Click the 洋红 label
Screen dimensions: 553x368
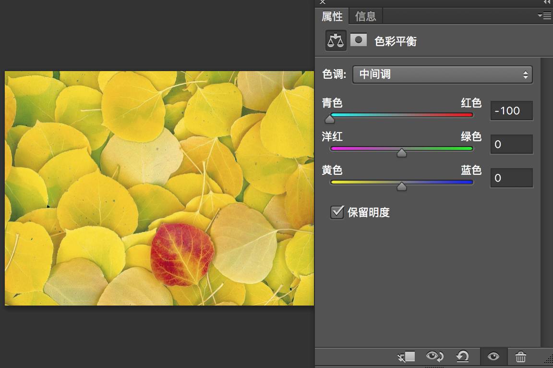(x=332, y=136)
